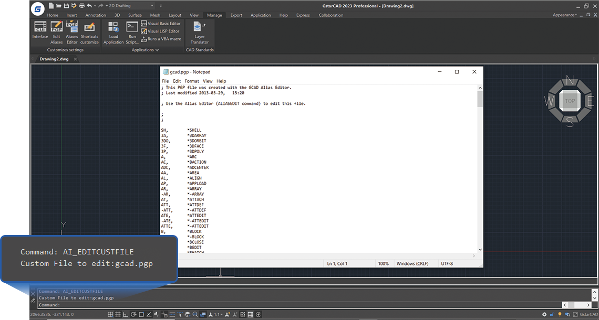Screen dimensions: 599x320
Task: Click Runs a VBA macro
Action: [161, 39]
